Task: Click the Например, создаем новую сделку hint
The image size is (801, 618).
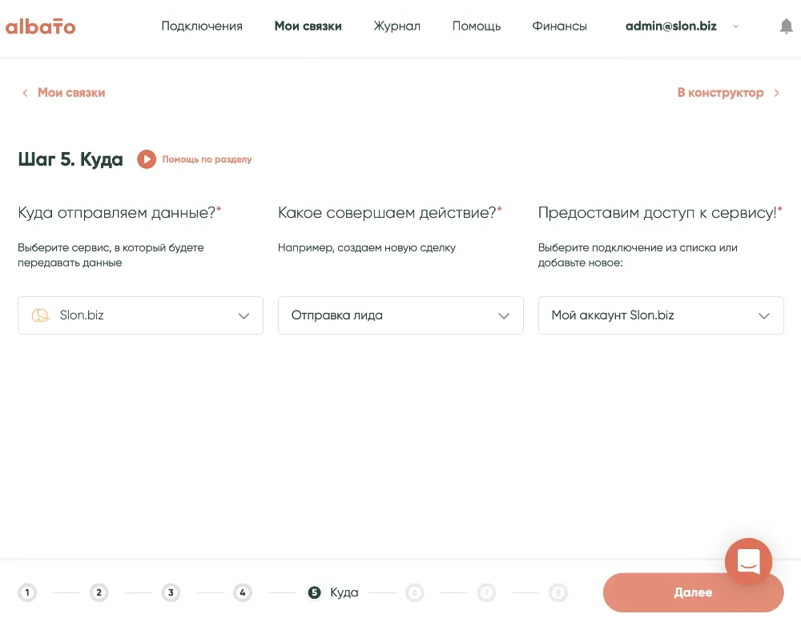Action: [367, 247]
